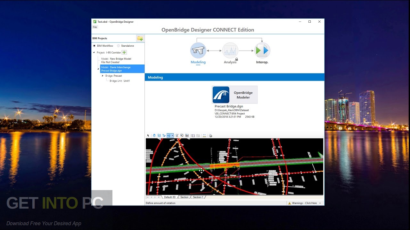This screenshot has width=410, height=230.
Task: Select Model: Davie Interchange row
Action: click(122, 69)
